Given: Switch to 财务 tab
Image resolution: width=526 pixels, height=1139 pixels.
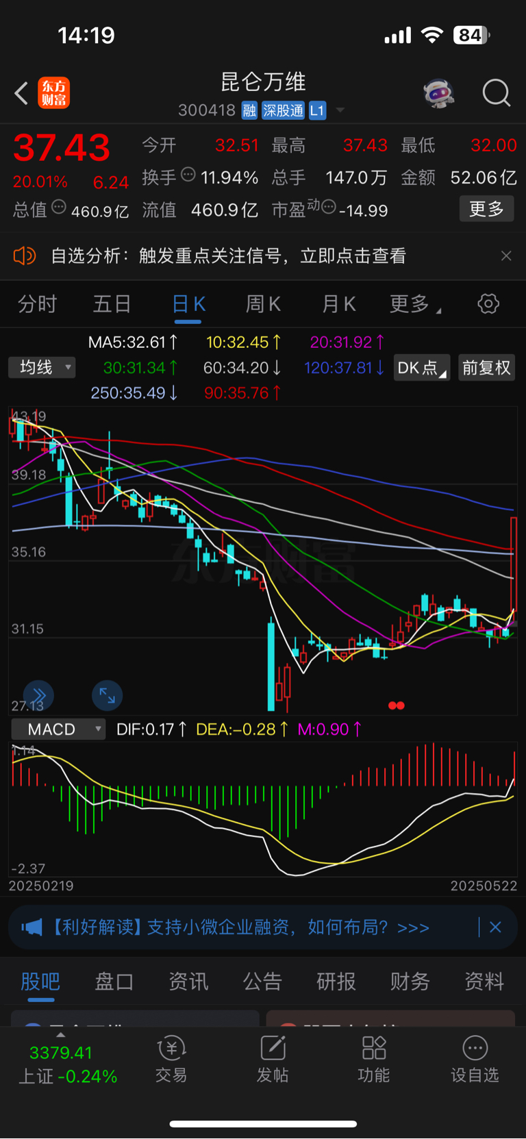Looking at the screenshot, I should click(x=410, y=981).
